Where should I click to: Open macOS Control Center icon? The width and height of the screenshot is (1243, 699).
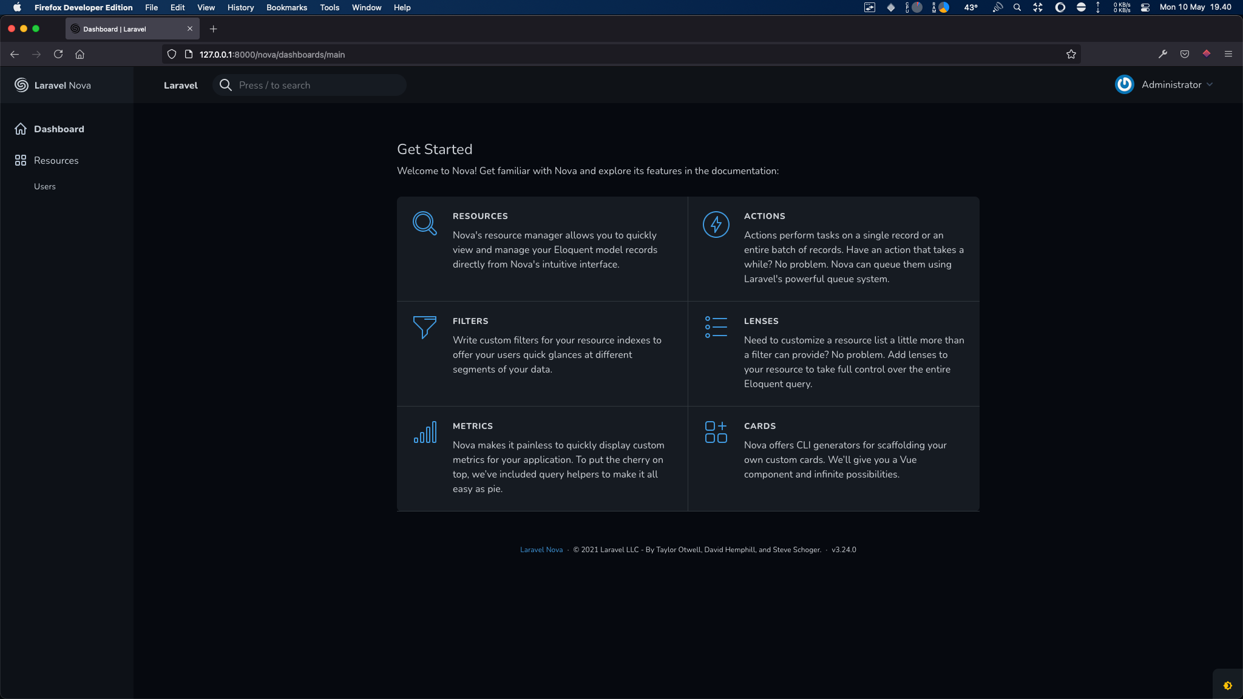pyautogui.click(x=1145, y=7)
